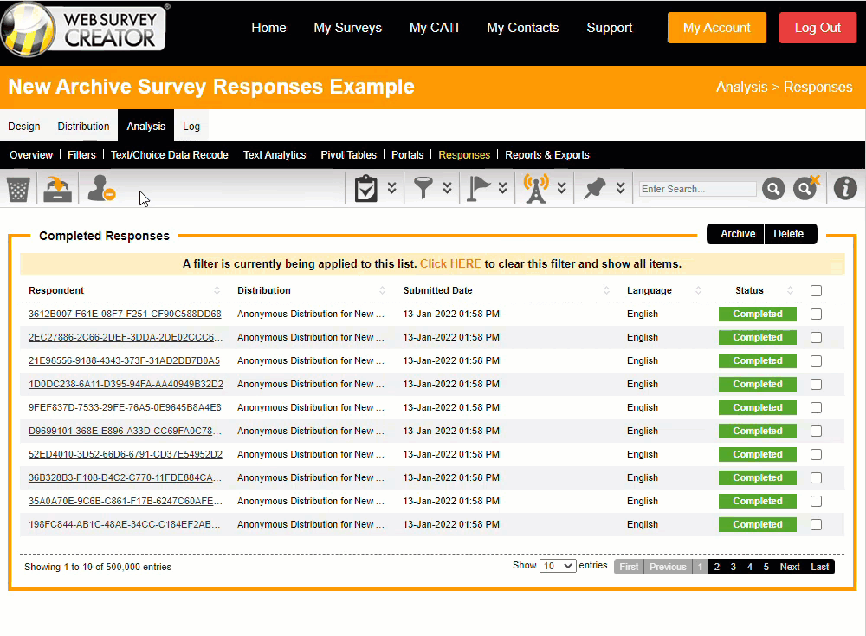Open the Pivot Tables submenu item
This screenshot has width=866, height=636.
coord(348,155)
